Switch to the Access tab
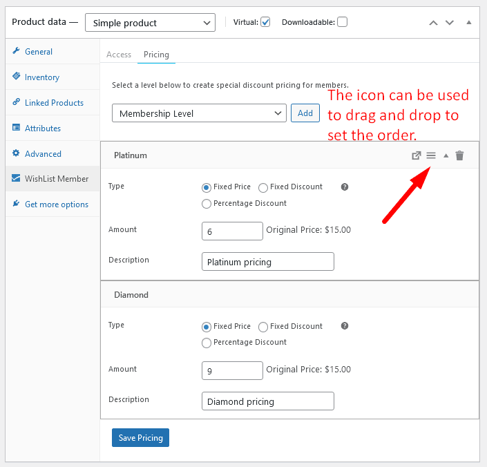Viewport: 487px width, 467px height. tap(119, 55)
